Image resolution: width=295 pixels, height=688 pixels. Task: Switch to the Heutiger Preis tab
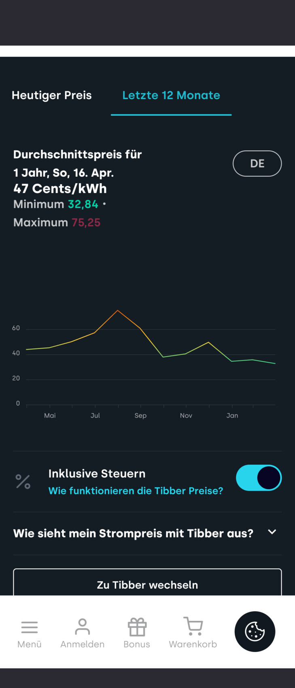coord(52,96)
